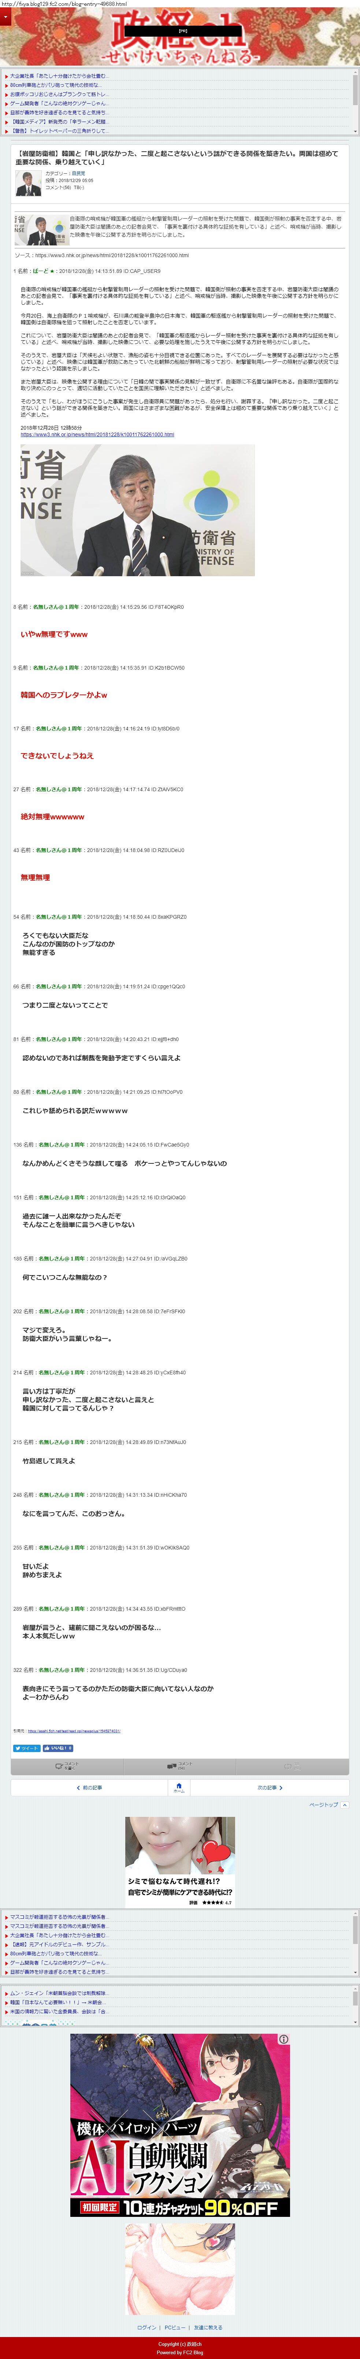
Task: Click the small author thumbnail beside category
Action: (29, 183)
